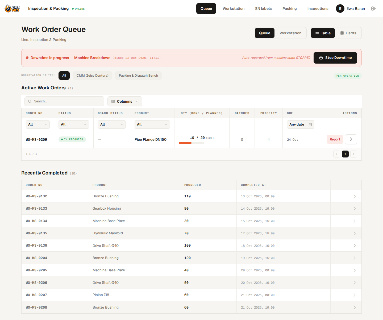The image size is (383, 320).
Task: Click page 1 pagination button
Action: pyautogui.click(x=345, y=154)
